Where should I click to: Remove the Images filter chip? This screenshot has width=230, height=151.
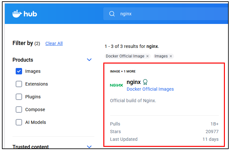[171, 56]
